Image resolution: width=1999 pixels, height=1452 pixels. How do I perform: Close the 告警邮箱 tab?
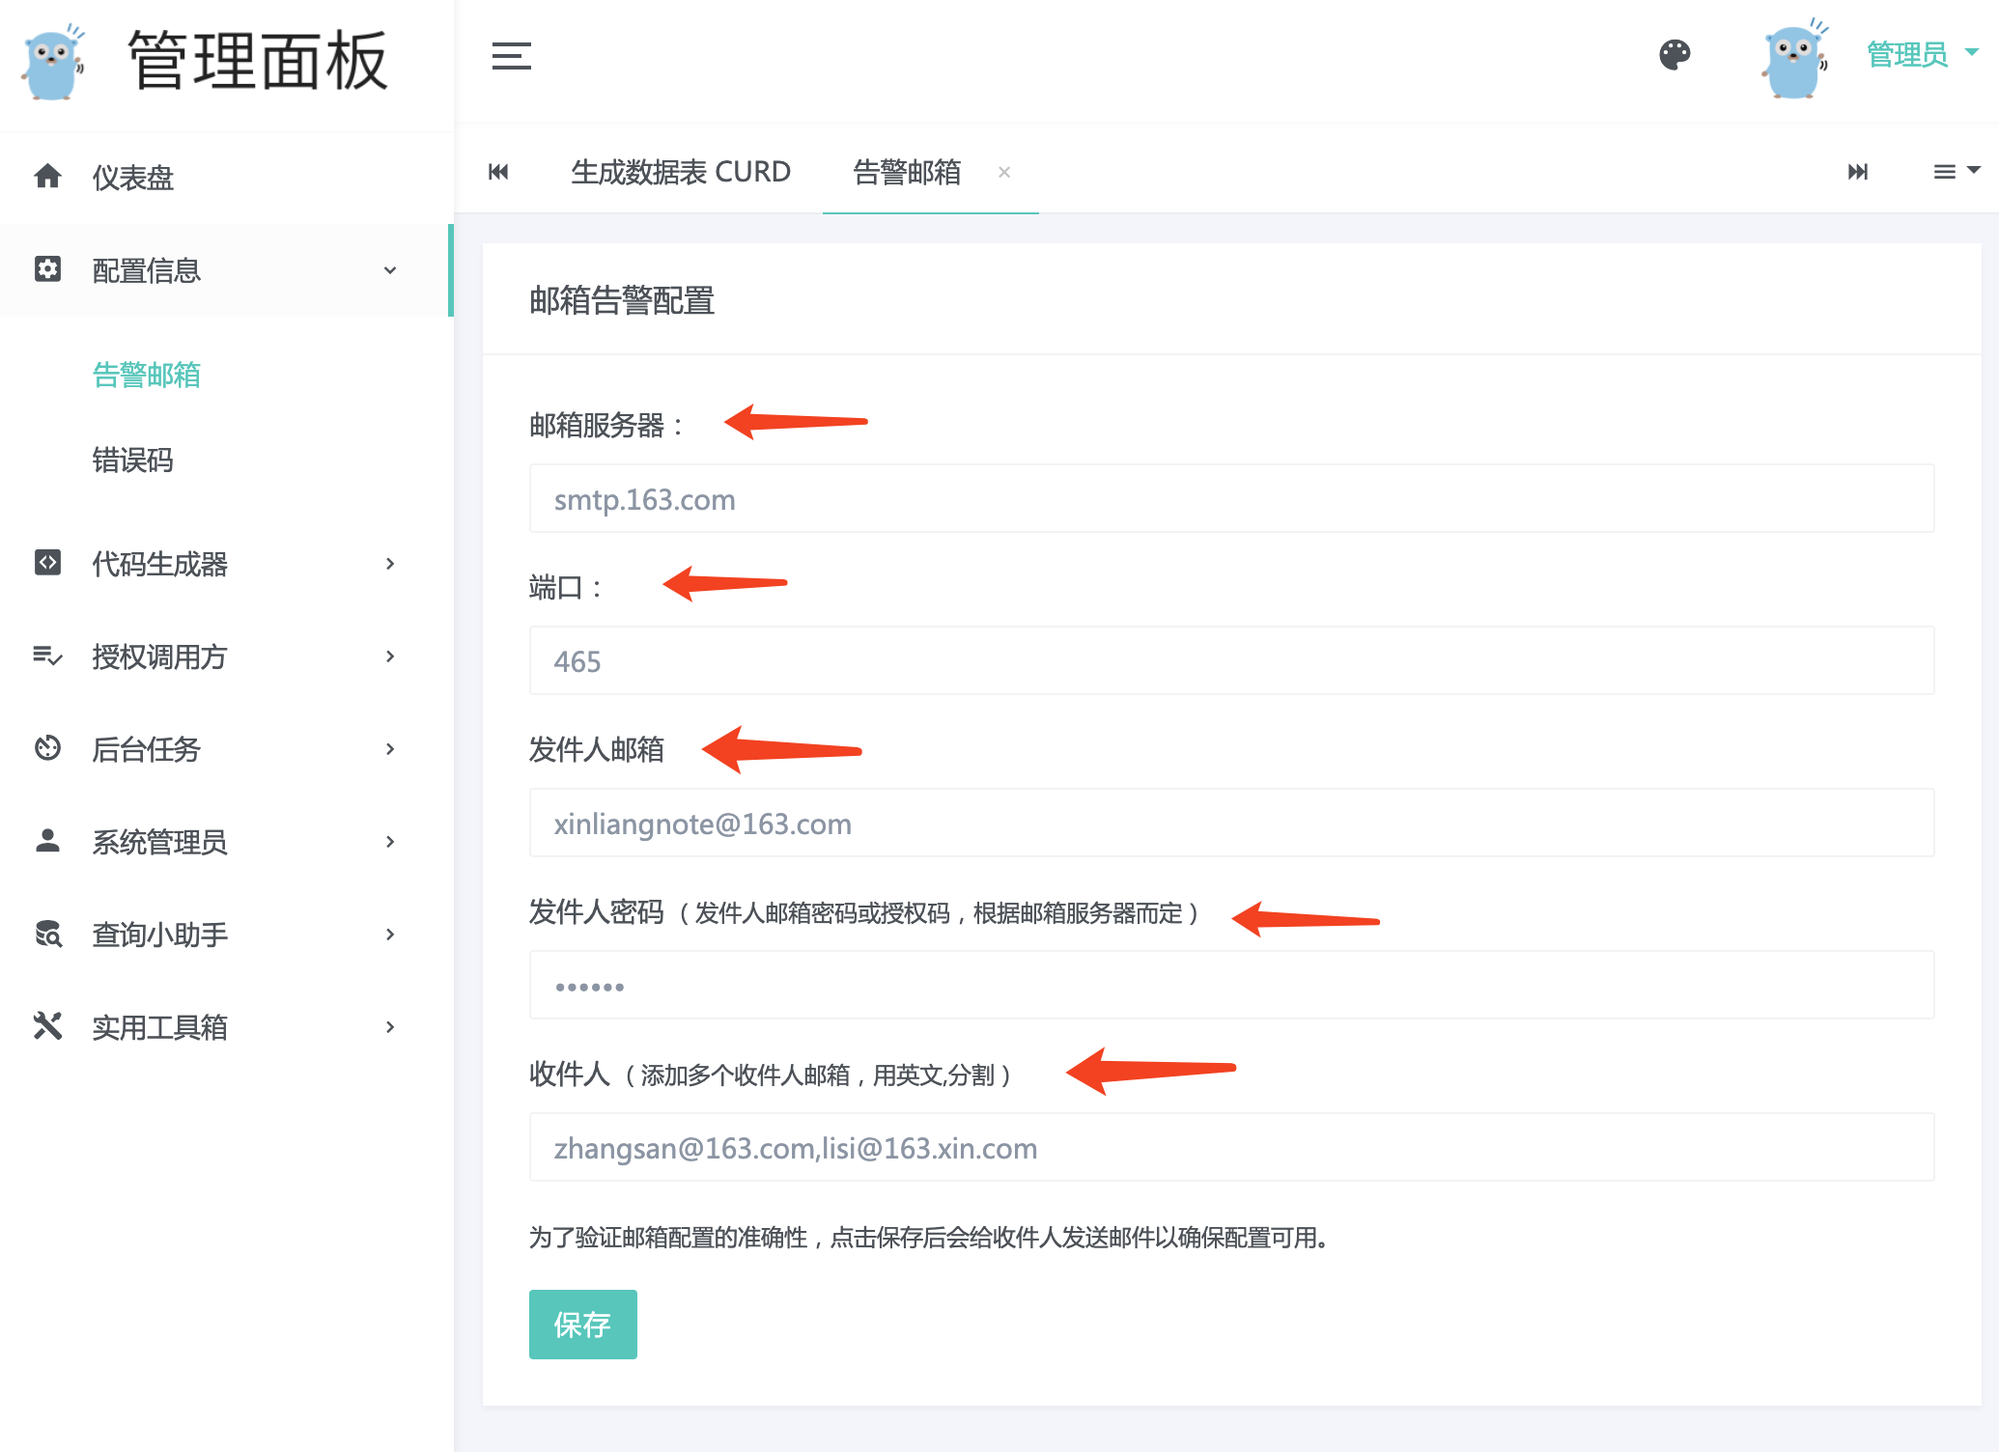coord(1004,172)
